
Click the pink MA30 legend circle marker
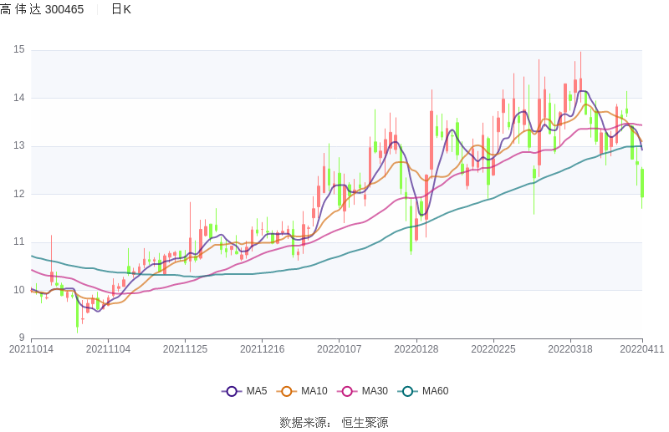pos(347,391)
